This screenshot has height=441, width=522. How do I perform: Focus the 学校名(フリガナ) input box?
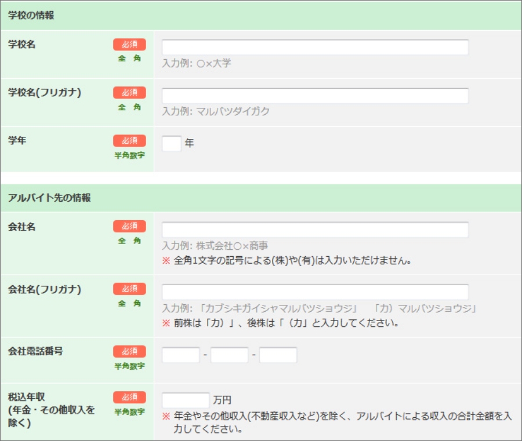point(315,96)
